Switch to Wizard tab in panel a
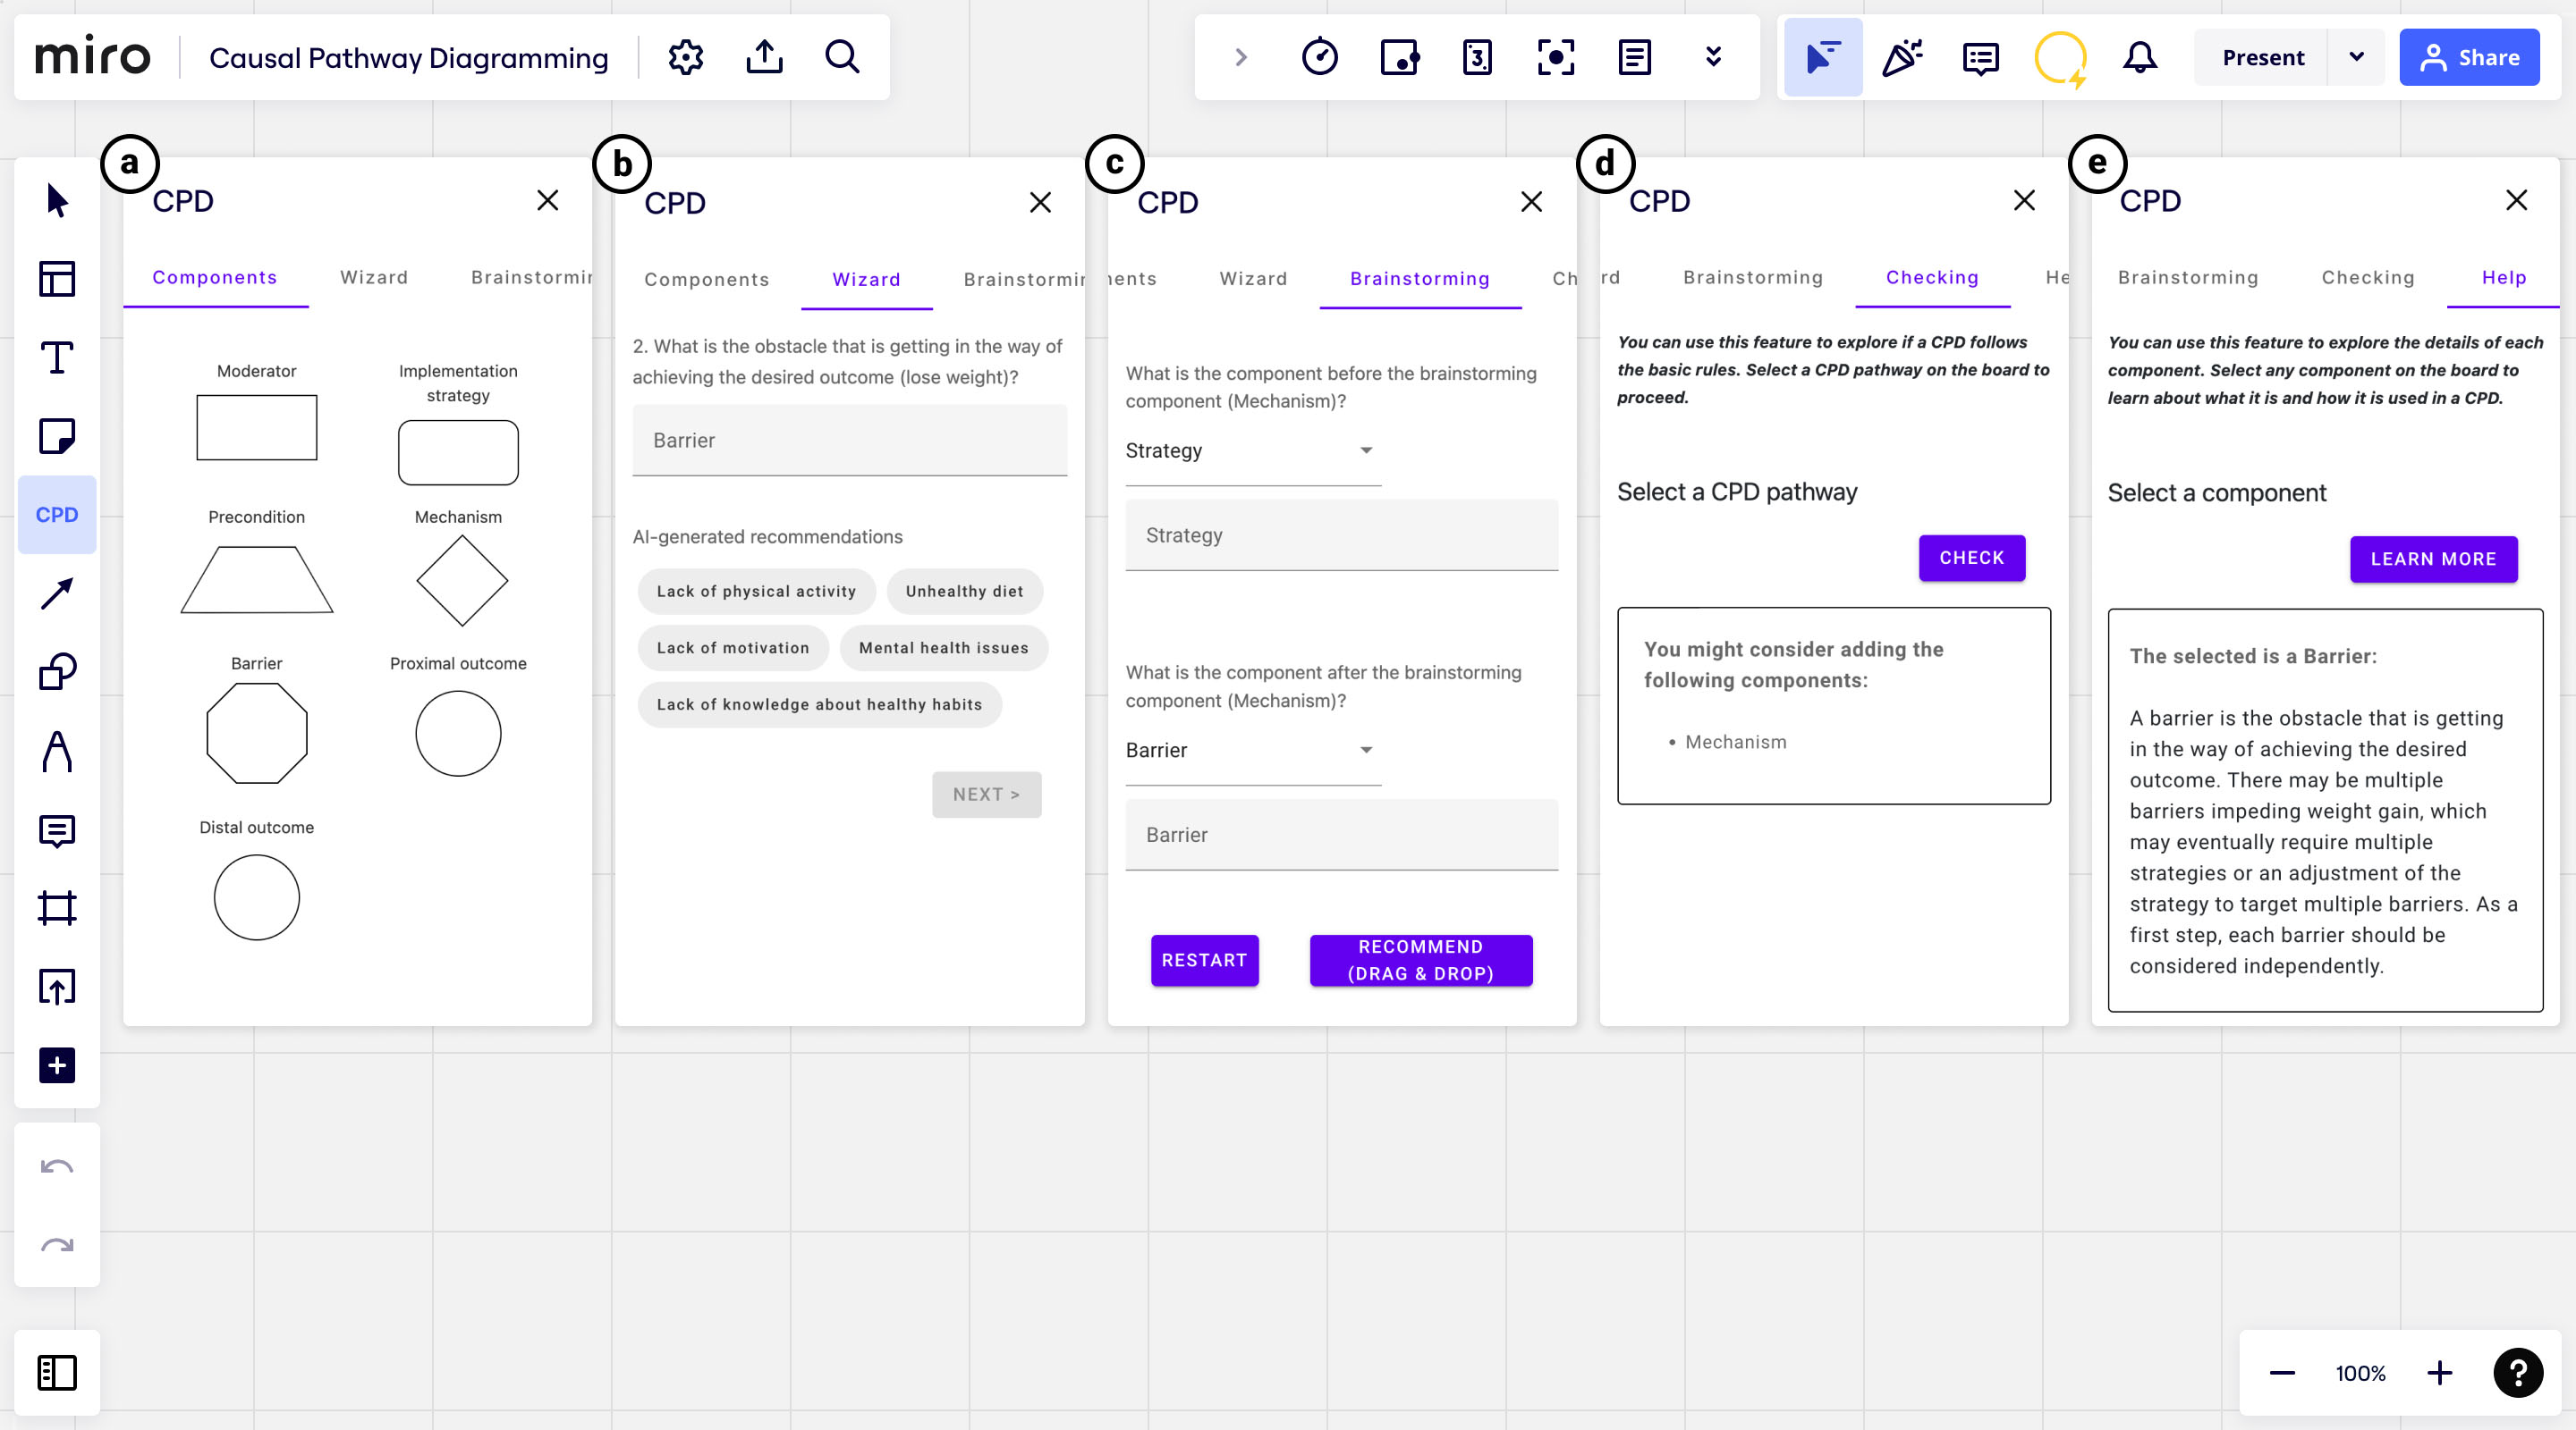The height and width of the screenshot is (1430, 2576). [374, 277]
